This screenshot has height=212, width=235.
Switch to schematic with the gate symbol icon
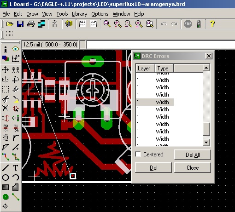[55, 24]
